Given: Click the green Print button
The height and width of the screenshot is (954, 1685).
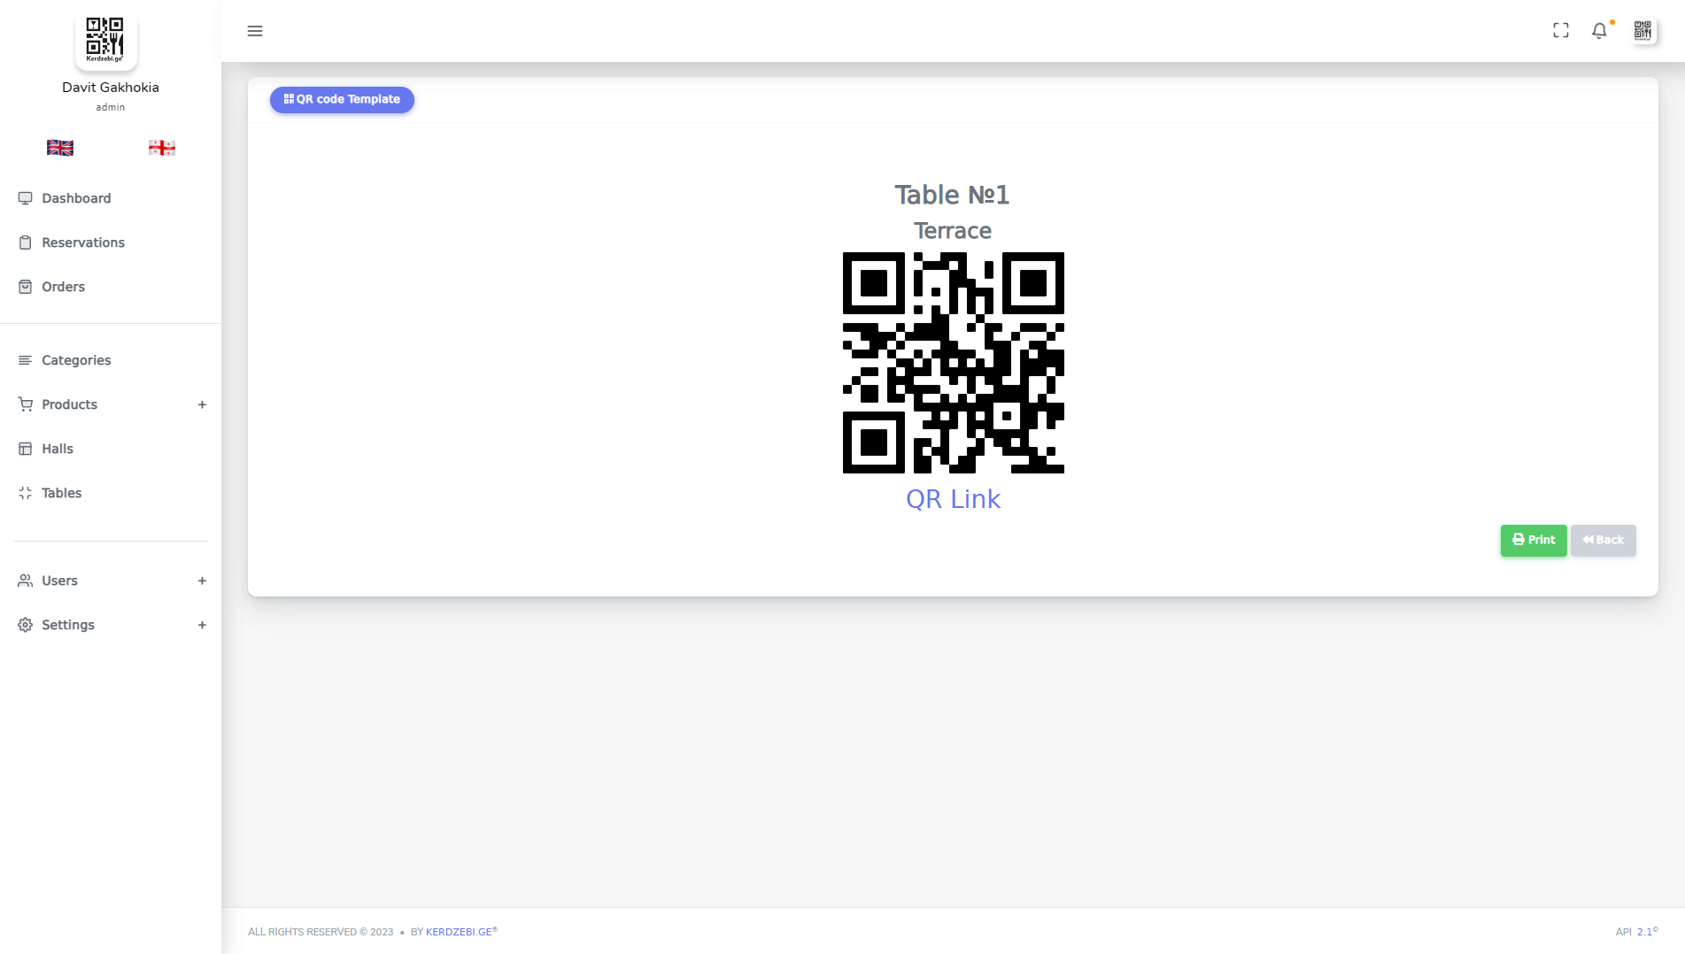Looking at the screenshot, I should [1534, 540].
